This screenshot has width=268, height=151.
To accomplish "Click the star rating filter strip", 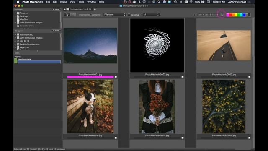I will (208, 15).
